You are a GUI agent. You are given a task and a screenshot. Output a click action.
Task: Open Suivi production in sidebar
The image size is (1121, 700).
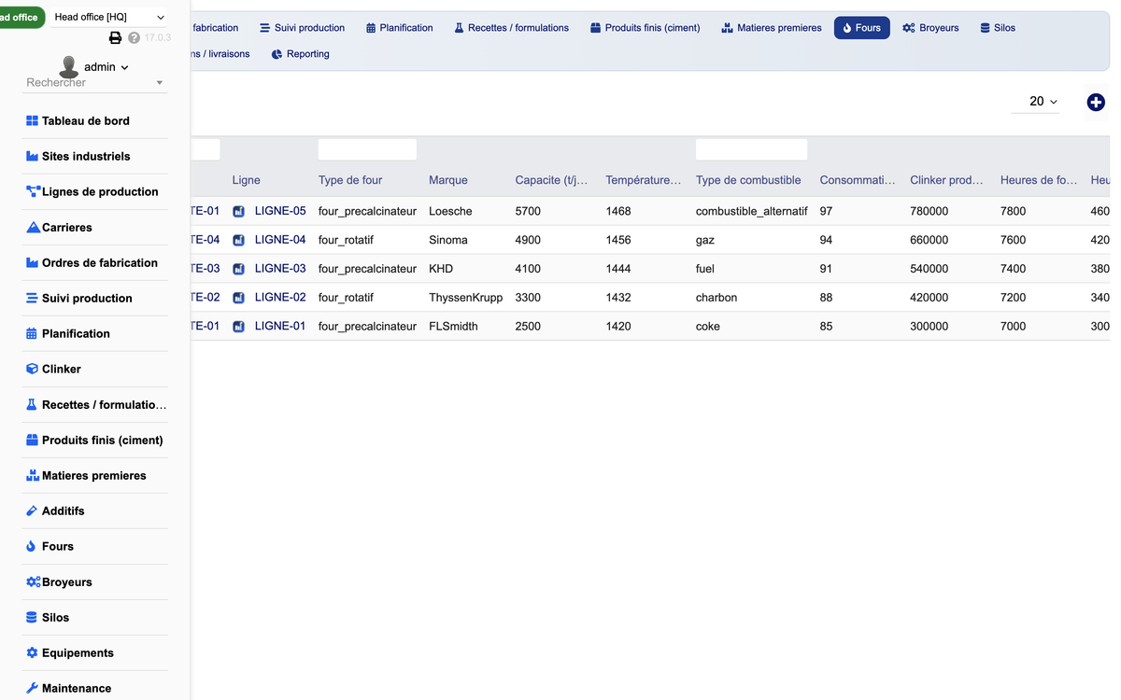click(95, 298)
